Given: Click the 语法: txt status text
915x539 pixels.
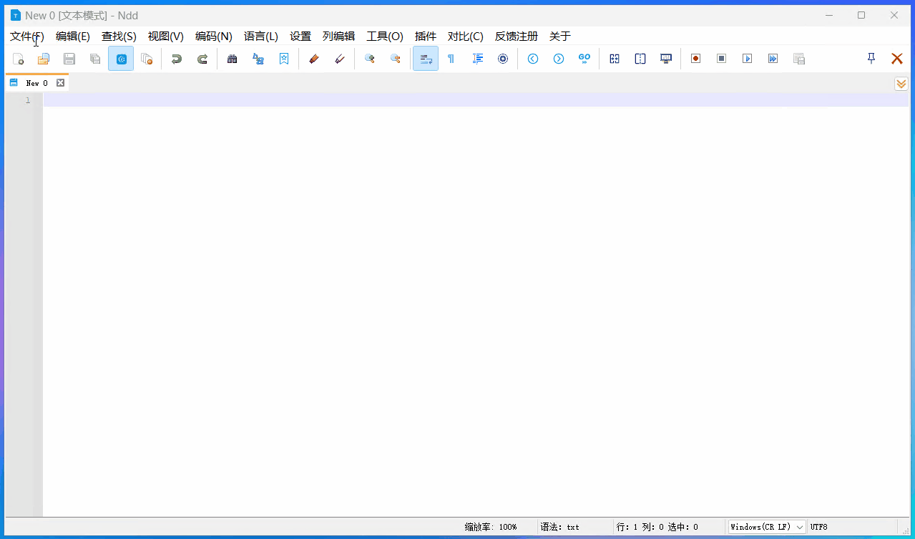Looking at the screenshot, I should click(560, 527).
